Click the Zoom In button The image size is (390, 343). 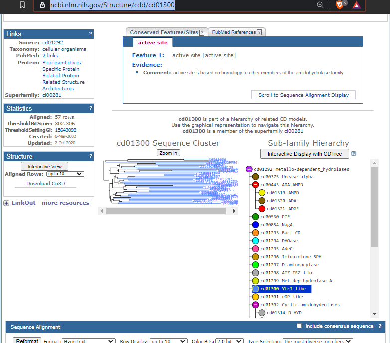pos(168,153)
